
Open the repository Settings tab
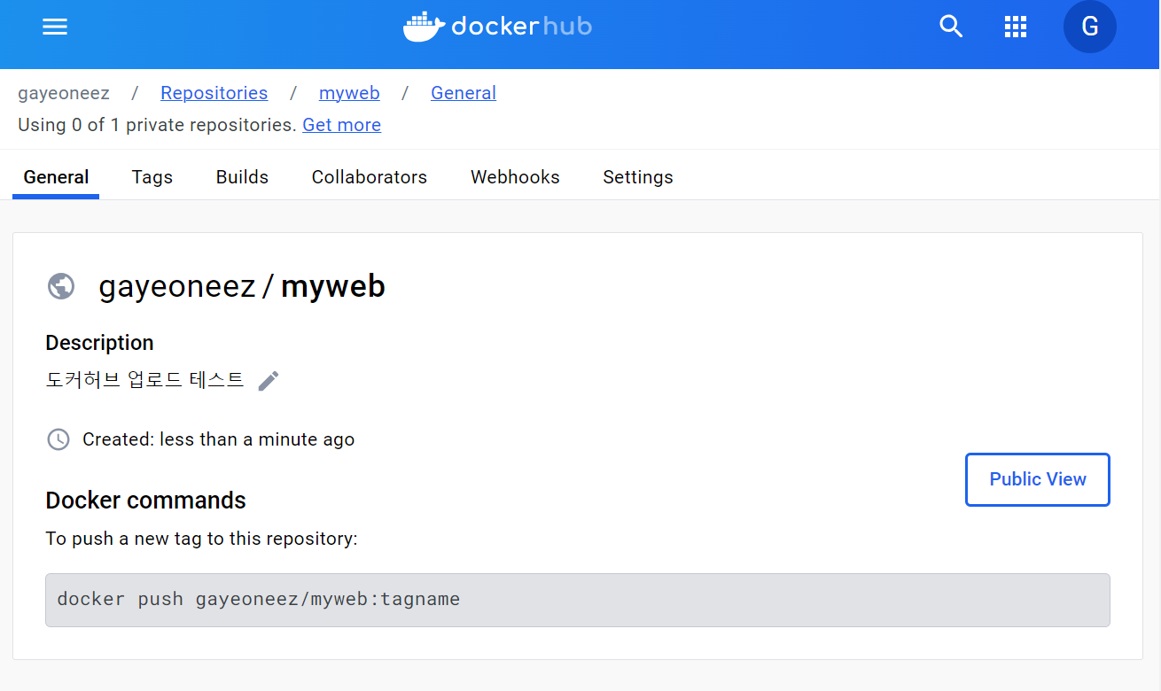click(x=638, y=177)
